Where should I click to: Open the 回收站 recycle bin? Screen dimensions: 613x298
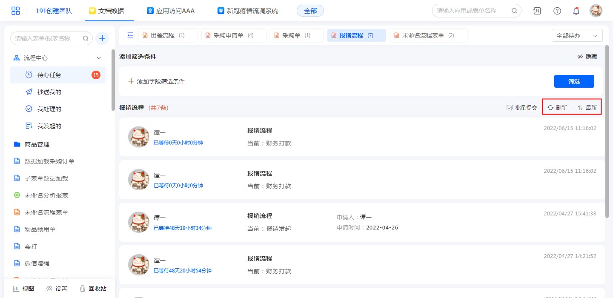coord(93,289)
